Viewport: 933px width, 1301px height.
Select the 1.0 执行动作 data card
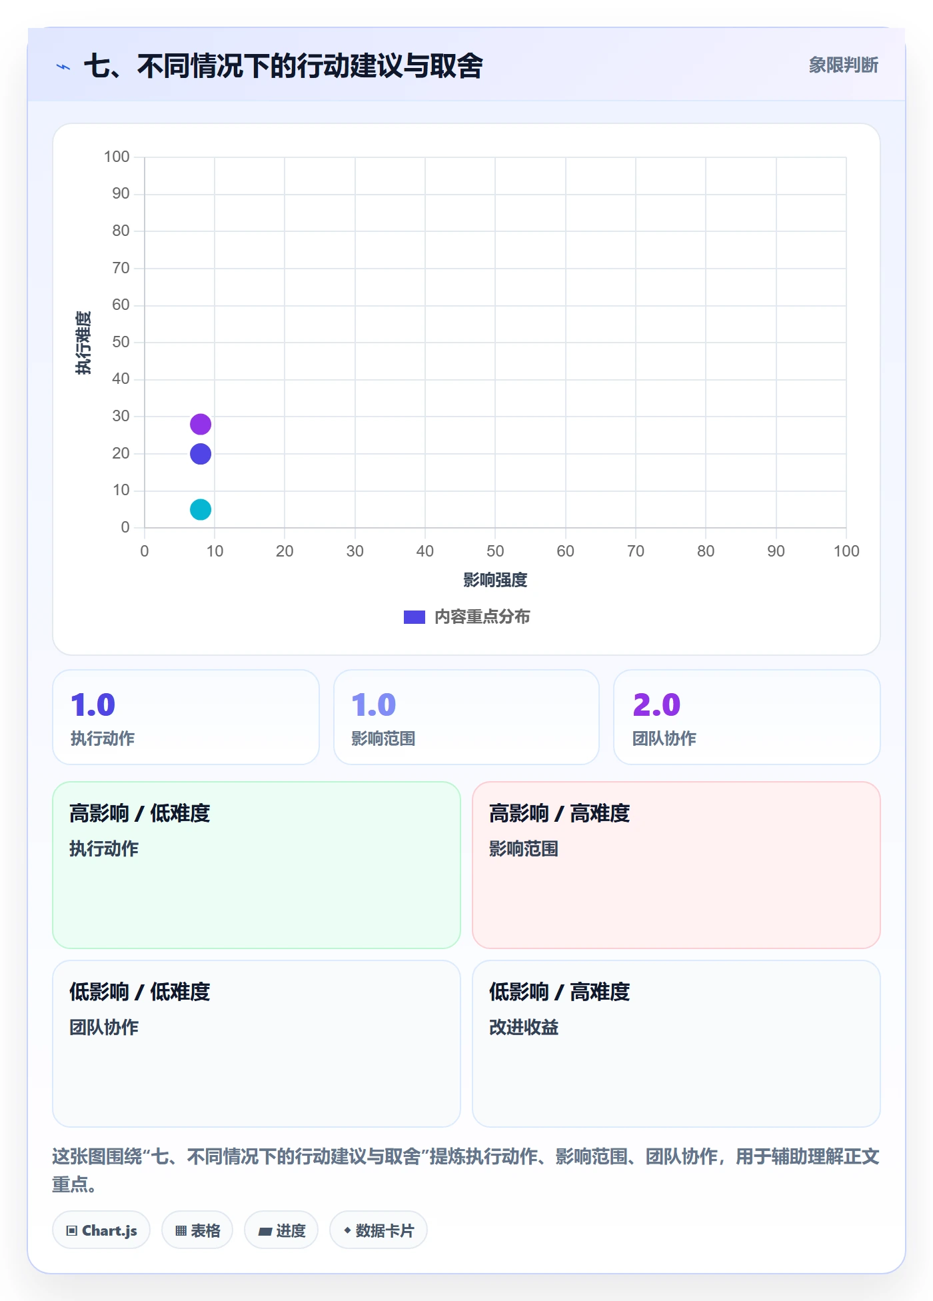186,717
